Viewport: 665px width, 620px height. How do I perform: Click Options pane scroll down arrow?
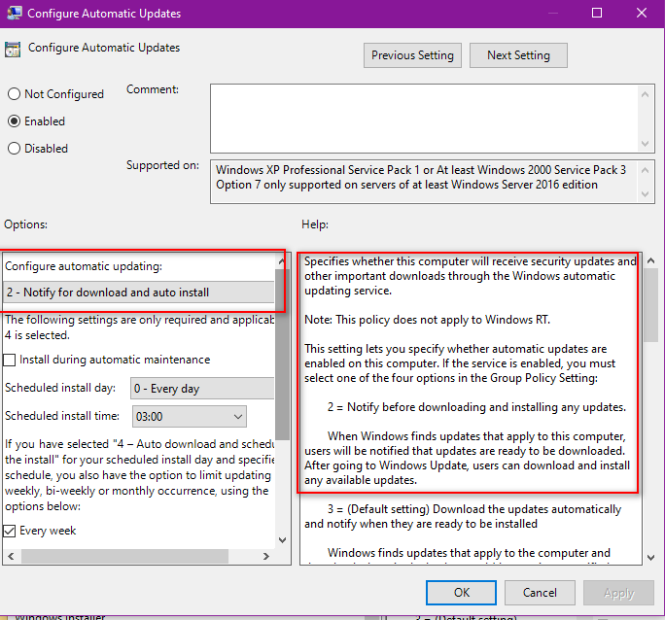click(282, 539)
